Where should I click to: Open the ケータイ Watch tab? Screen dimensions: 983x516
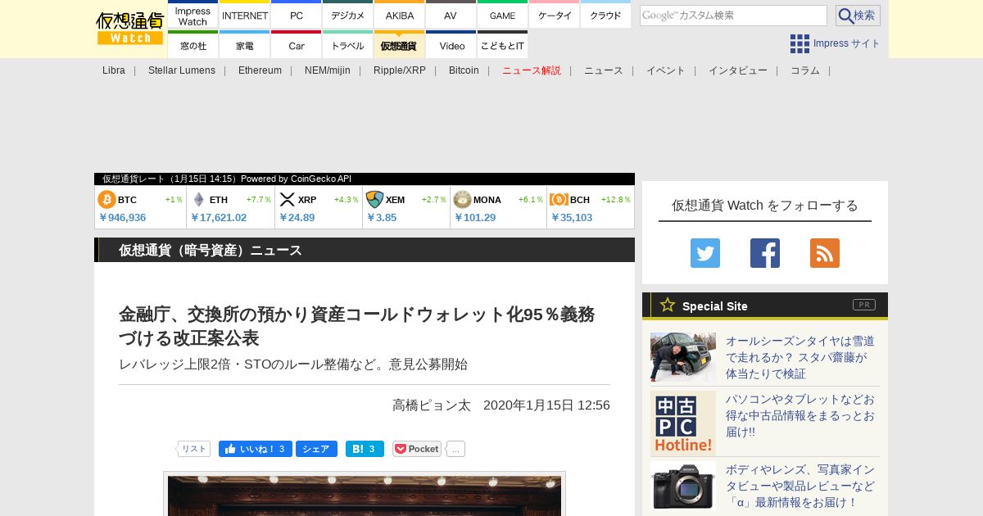555,16
